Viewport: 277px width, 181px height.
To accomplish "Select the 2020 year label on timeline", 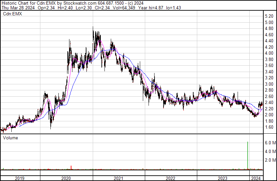I will 66,178.
